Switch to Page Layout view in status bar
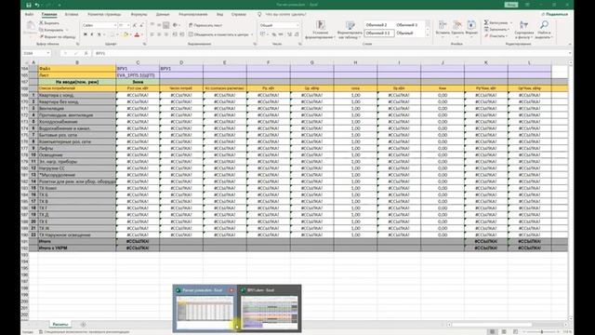This screenshot has width=595, height=335. point(504,332)
